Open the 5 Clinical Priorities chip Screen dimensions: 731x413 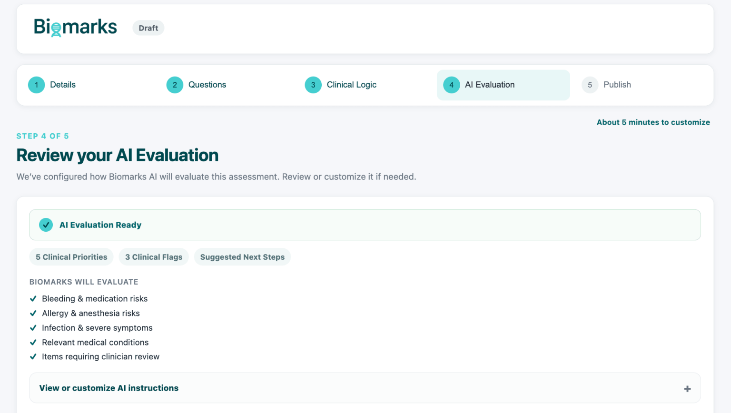tap(71, 257)
